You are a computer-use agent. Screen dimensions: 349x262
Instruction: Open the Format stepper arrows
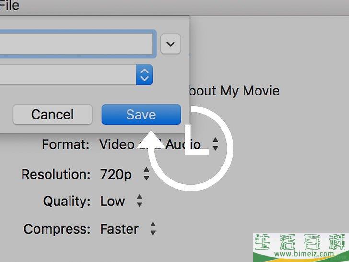tap(215, 144)
